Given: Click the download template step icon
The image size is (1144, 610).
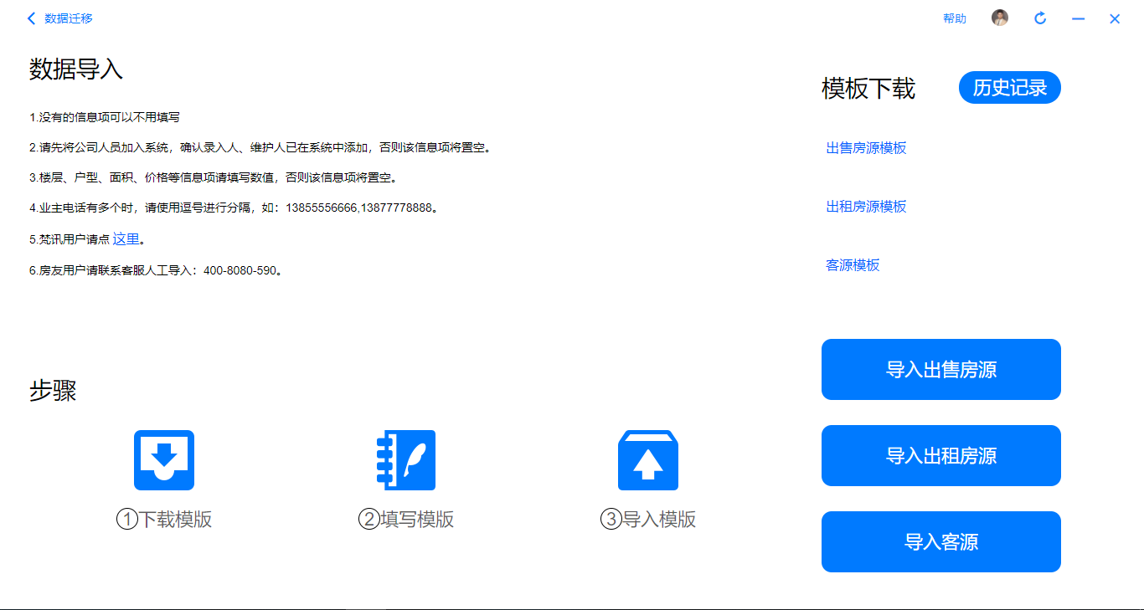Looking at the screenshot, I should point(164,459).
